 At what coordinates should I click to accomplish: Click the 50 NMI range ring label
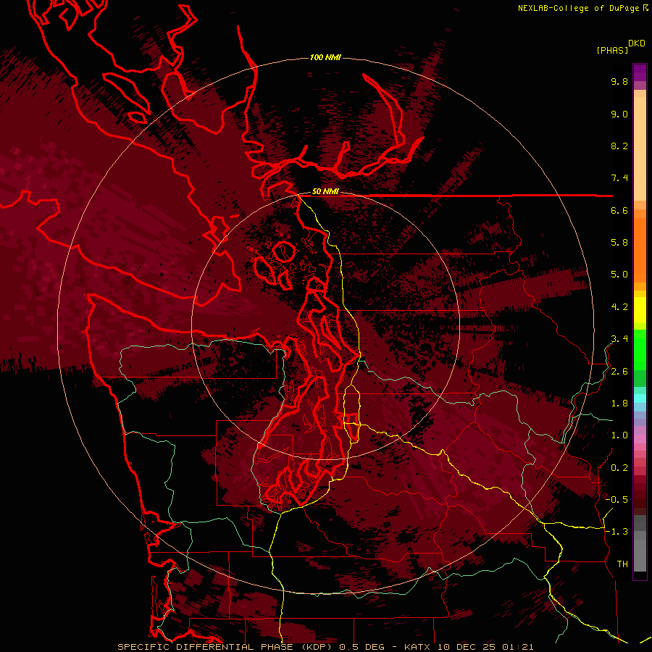[x=325, y=191]
